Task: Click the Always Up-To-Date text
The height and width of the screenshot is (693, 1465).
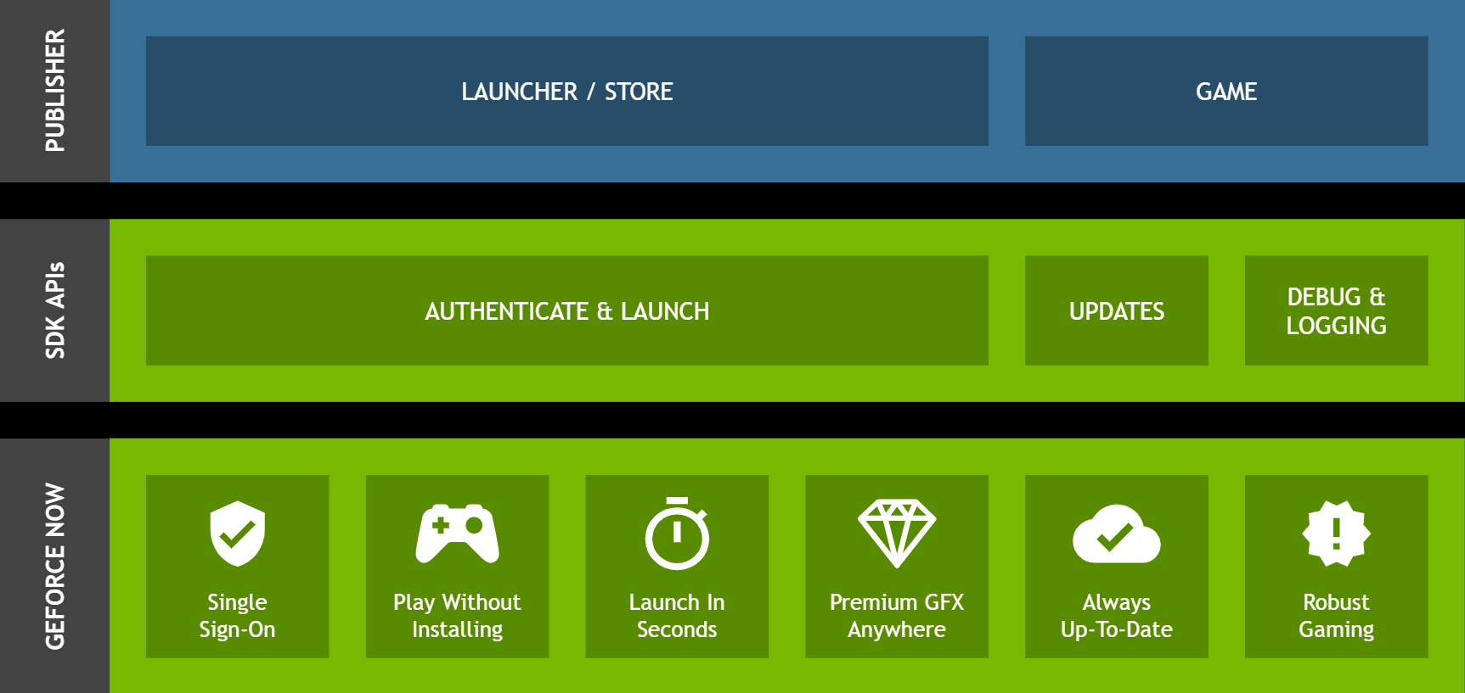Action: click(1116, 616)
